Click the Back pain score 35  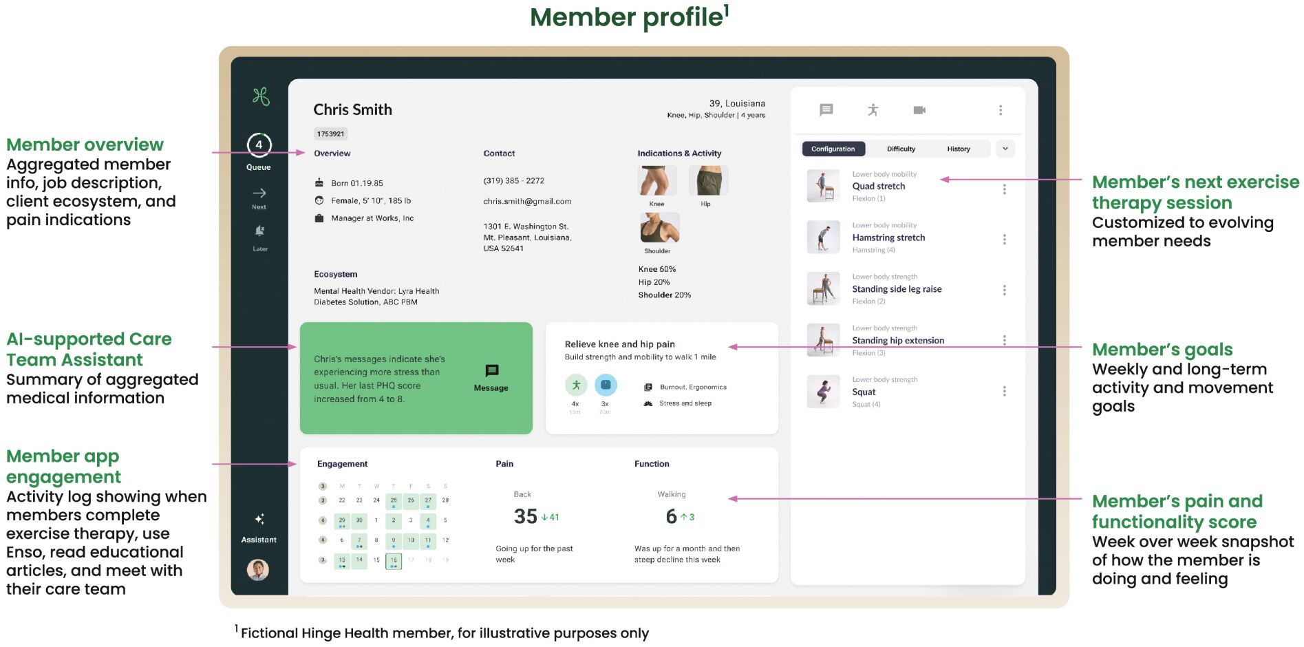526,517
